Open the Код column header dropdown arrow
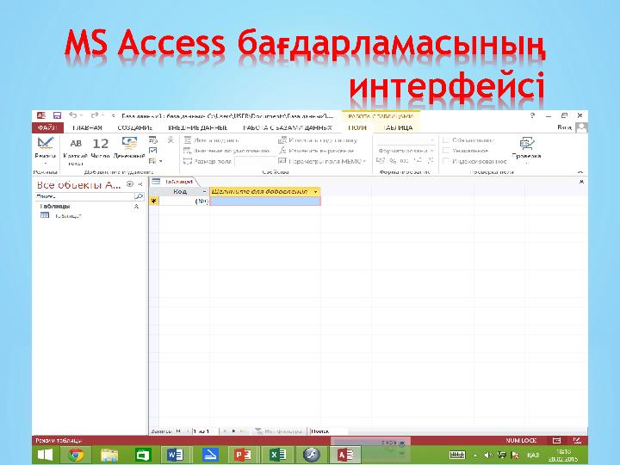The width and height of the screenshot is (620, 465). (x=204, y=191)
